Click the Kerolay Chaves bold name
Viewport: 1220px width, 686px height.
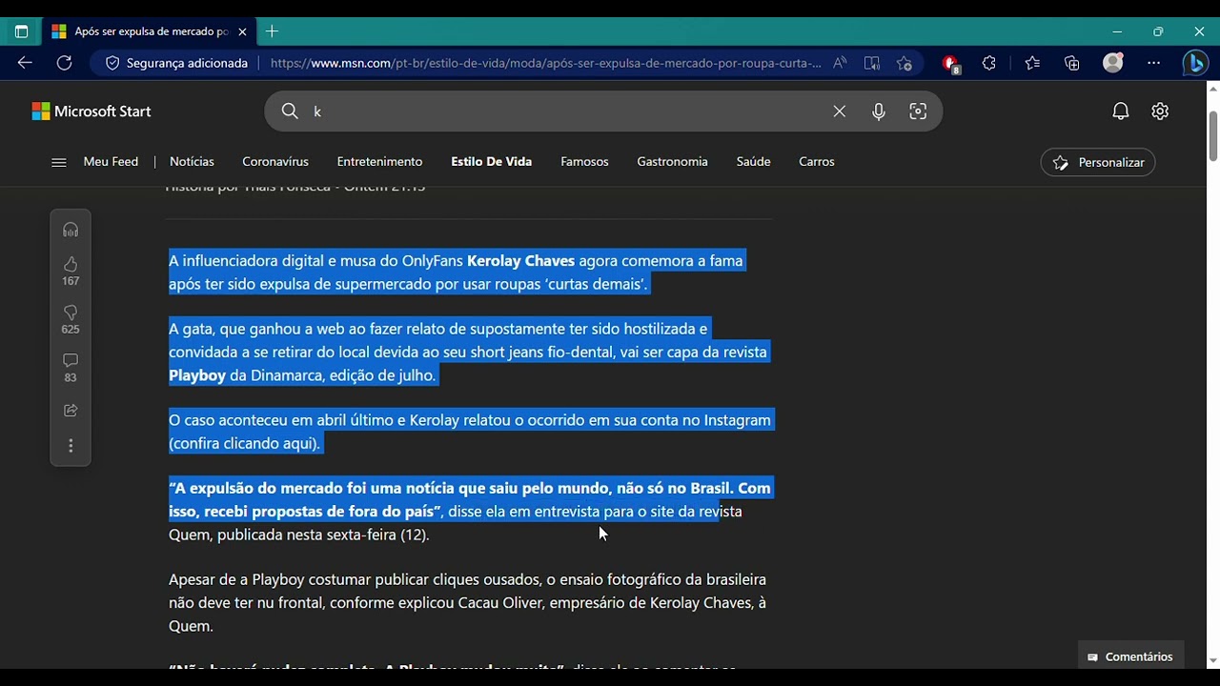coord(520,261)
